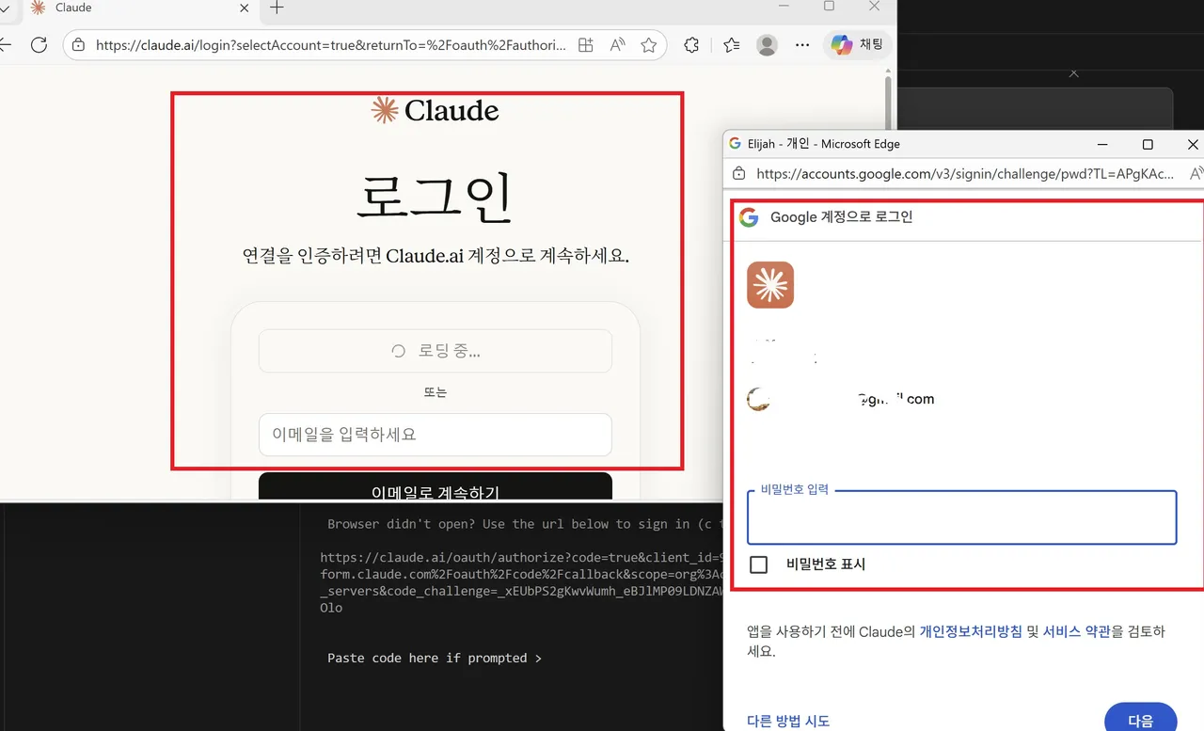1204x731 pixels.
Task: Click the 다른 방법 시도 link
Action: [x=788, y=720]
